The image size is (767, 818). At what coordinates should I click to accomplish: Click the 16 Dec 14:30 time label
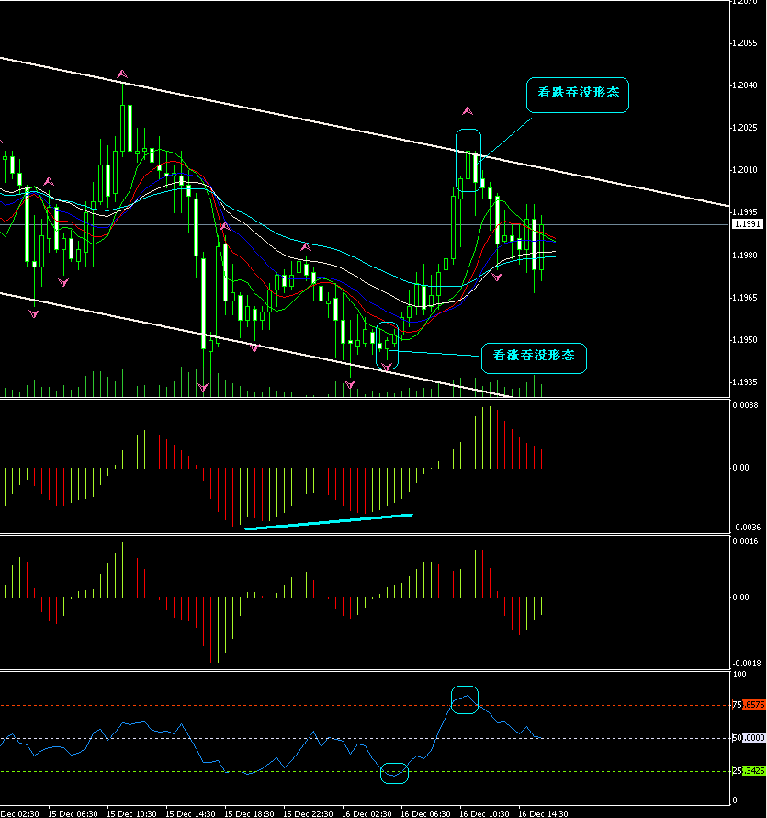click(x=543, y=813)
